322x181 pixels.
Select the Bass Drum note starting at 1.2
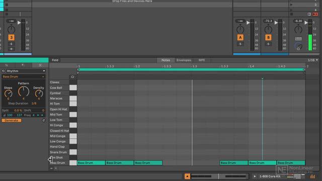[x=148, y=163]
